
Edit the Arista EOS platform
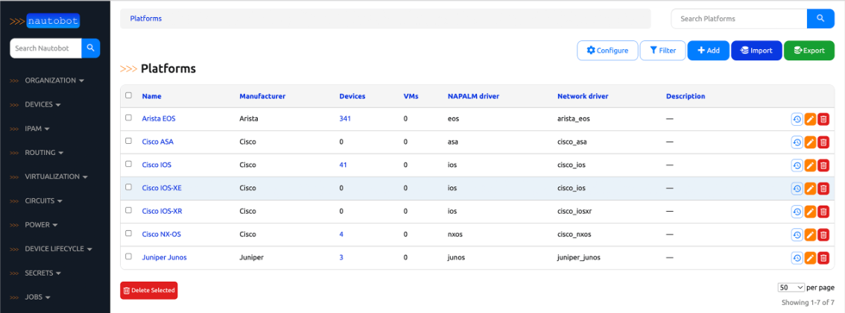(810, 119)
